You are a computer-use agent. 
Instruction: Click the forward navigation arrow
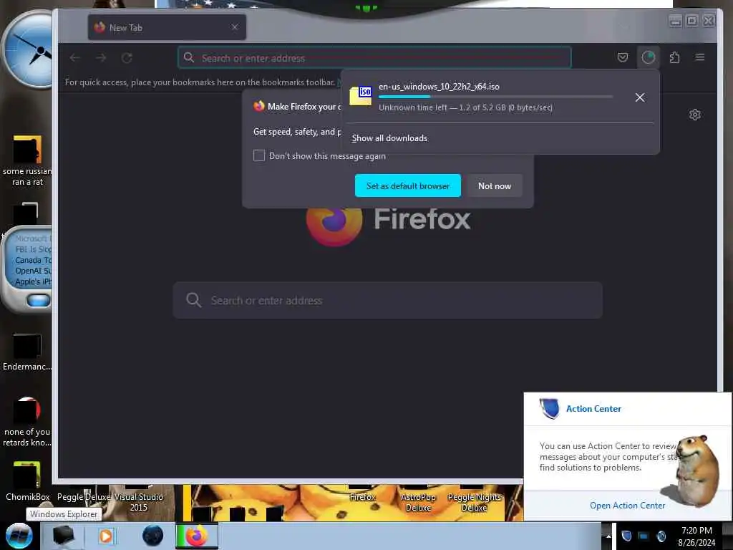(x=101, y=58)
